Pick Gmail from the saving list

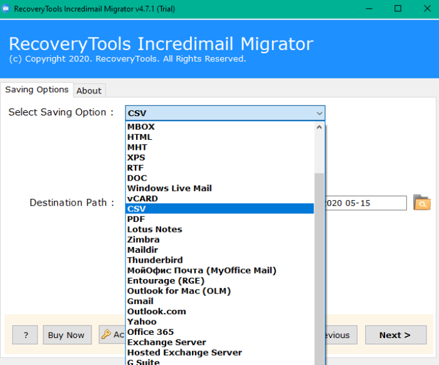219,301
